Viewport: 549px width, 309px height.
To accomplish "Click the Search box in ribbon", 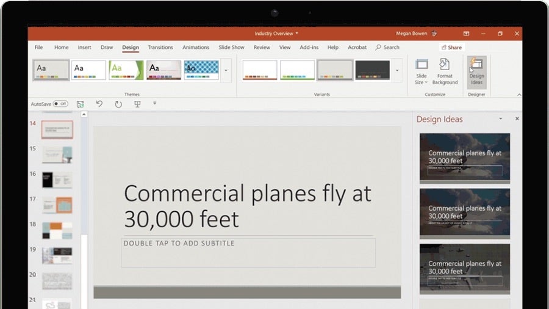I will coord(387,47).
